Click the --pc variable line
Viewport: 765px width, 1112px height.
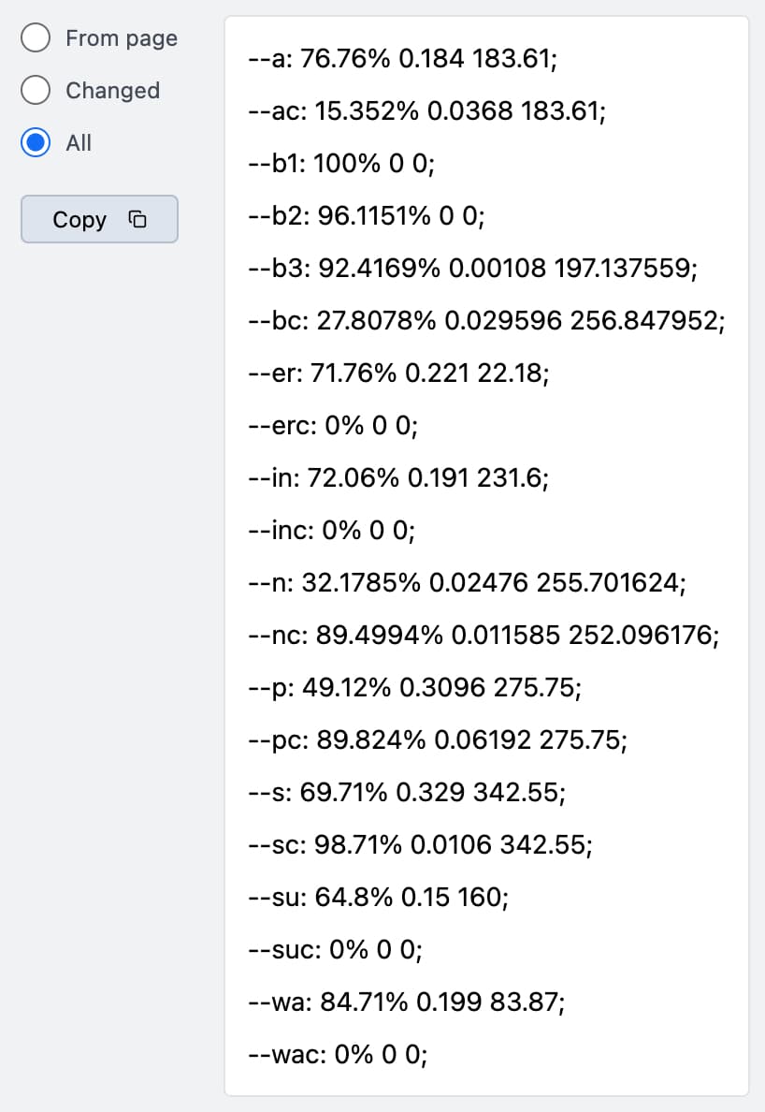tap(439, 742)
